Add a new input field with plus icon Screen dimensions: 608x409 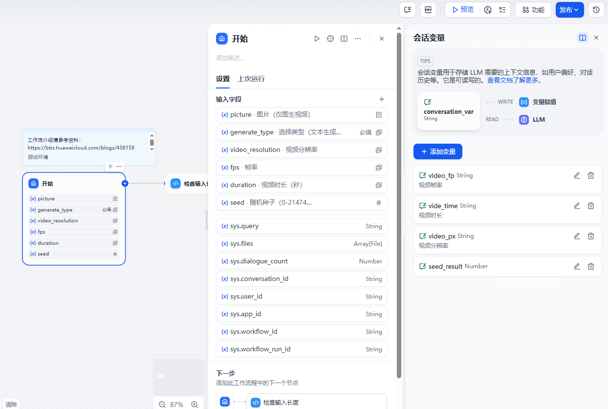point(382,99)
